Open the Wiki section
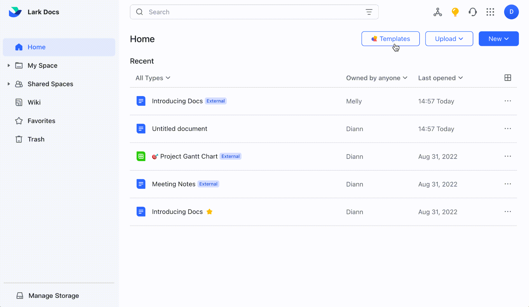The image size is (529, 307). coord(34,102)
